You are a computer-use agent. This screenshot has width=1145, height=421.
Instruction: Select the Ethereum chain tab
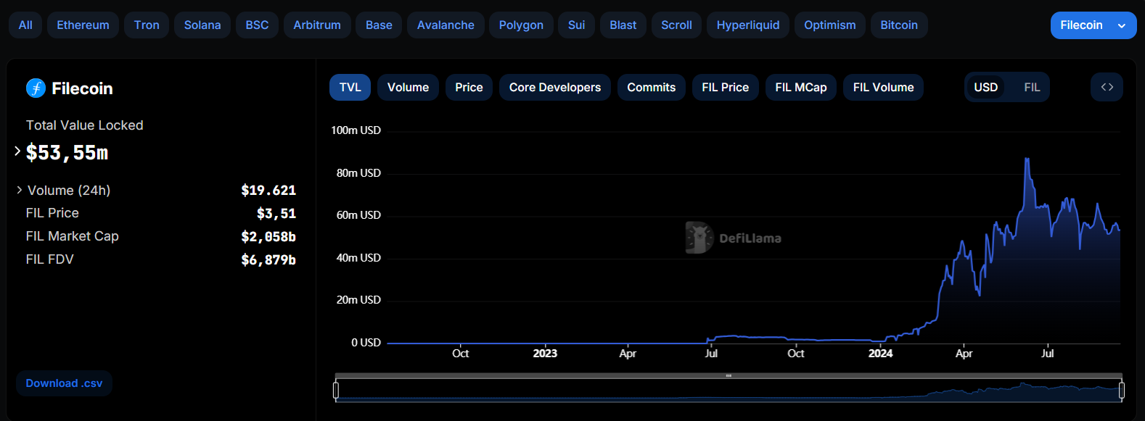[83, 25]
